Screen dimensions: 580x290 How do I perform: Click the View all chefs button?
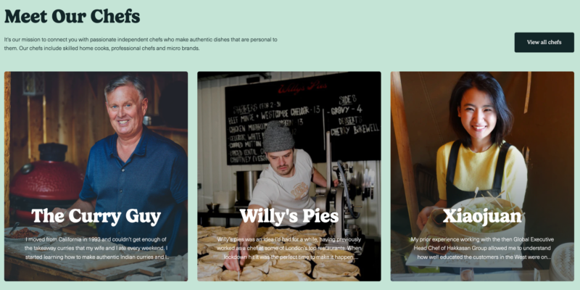click(x=544, y=42)
